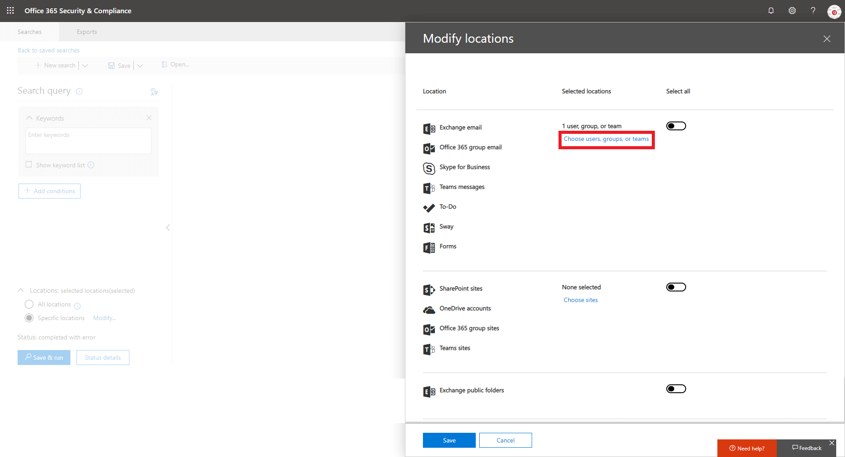845x457 pixels.
Task: Enable the SharePoint sites select-all toggle
Action: point(676,287)
